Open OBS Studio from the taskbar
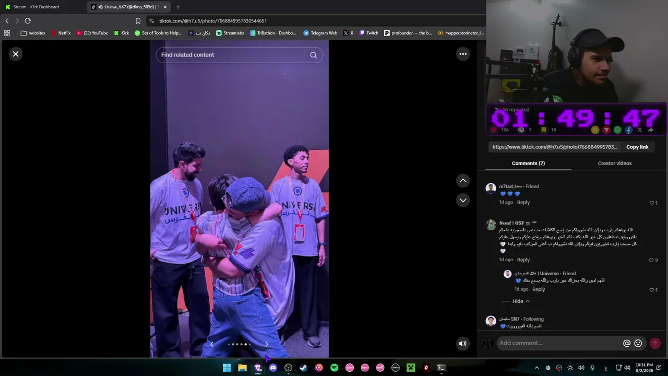668x376 pixels. tap(288, 368)
